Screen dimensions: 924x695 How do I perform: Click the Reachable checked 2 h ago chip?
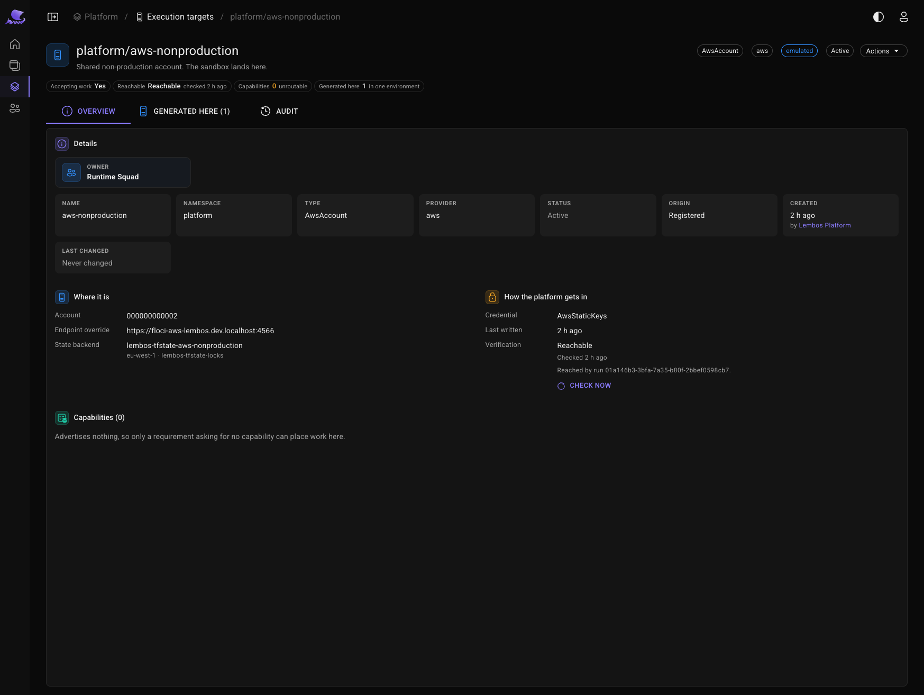[172, 86]
